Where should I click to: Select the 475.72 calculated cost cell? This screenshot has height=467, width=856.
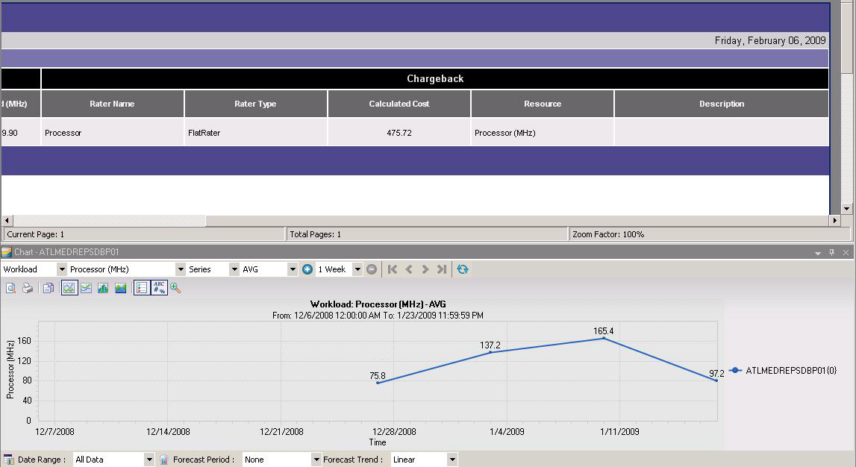pyautogui.click(x=399, y=133)
